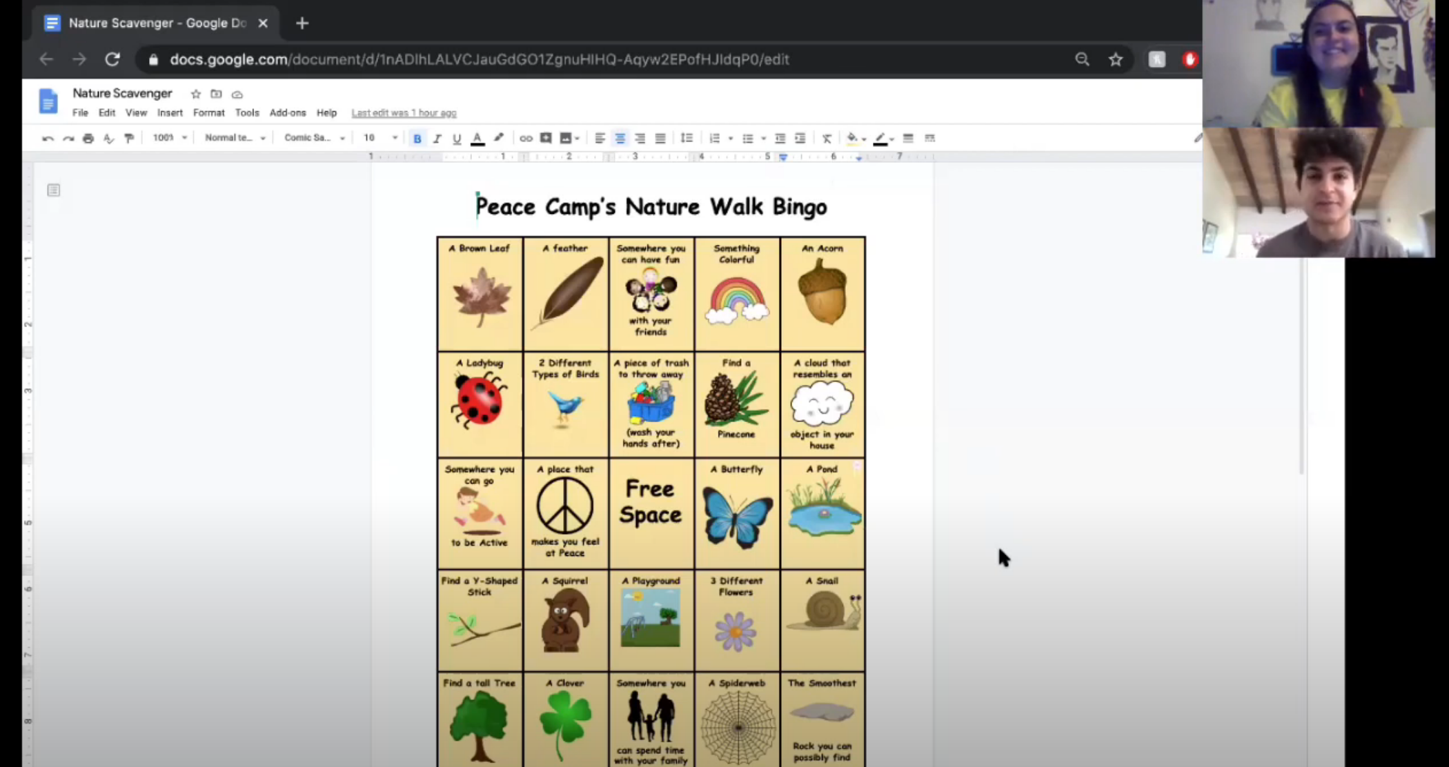Open the zoom level dropdown
The image size is (1449, 767).
click(x=169, y=138)
